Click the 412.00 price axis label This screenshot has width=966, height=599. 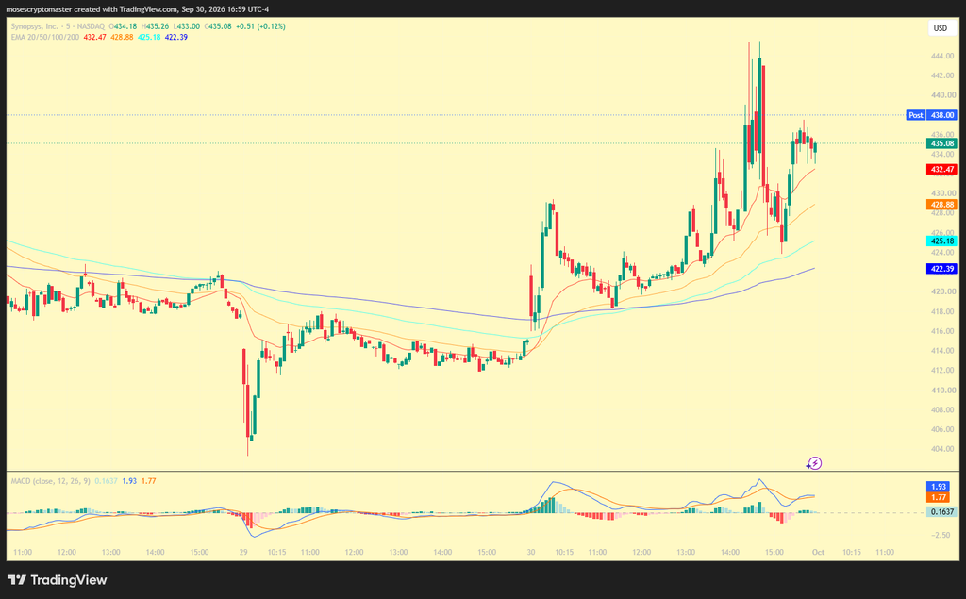(x=943, y=371)
